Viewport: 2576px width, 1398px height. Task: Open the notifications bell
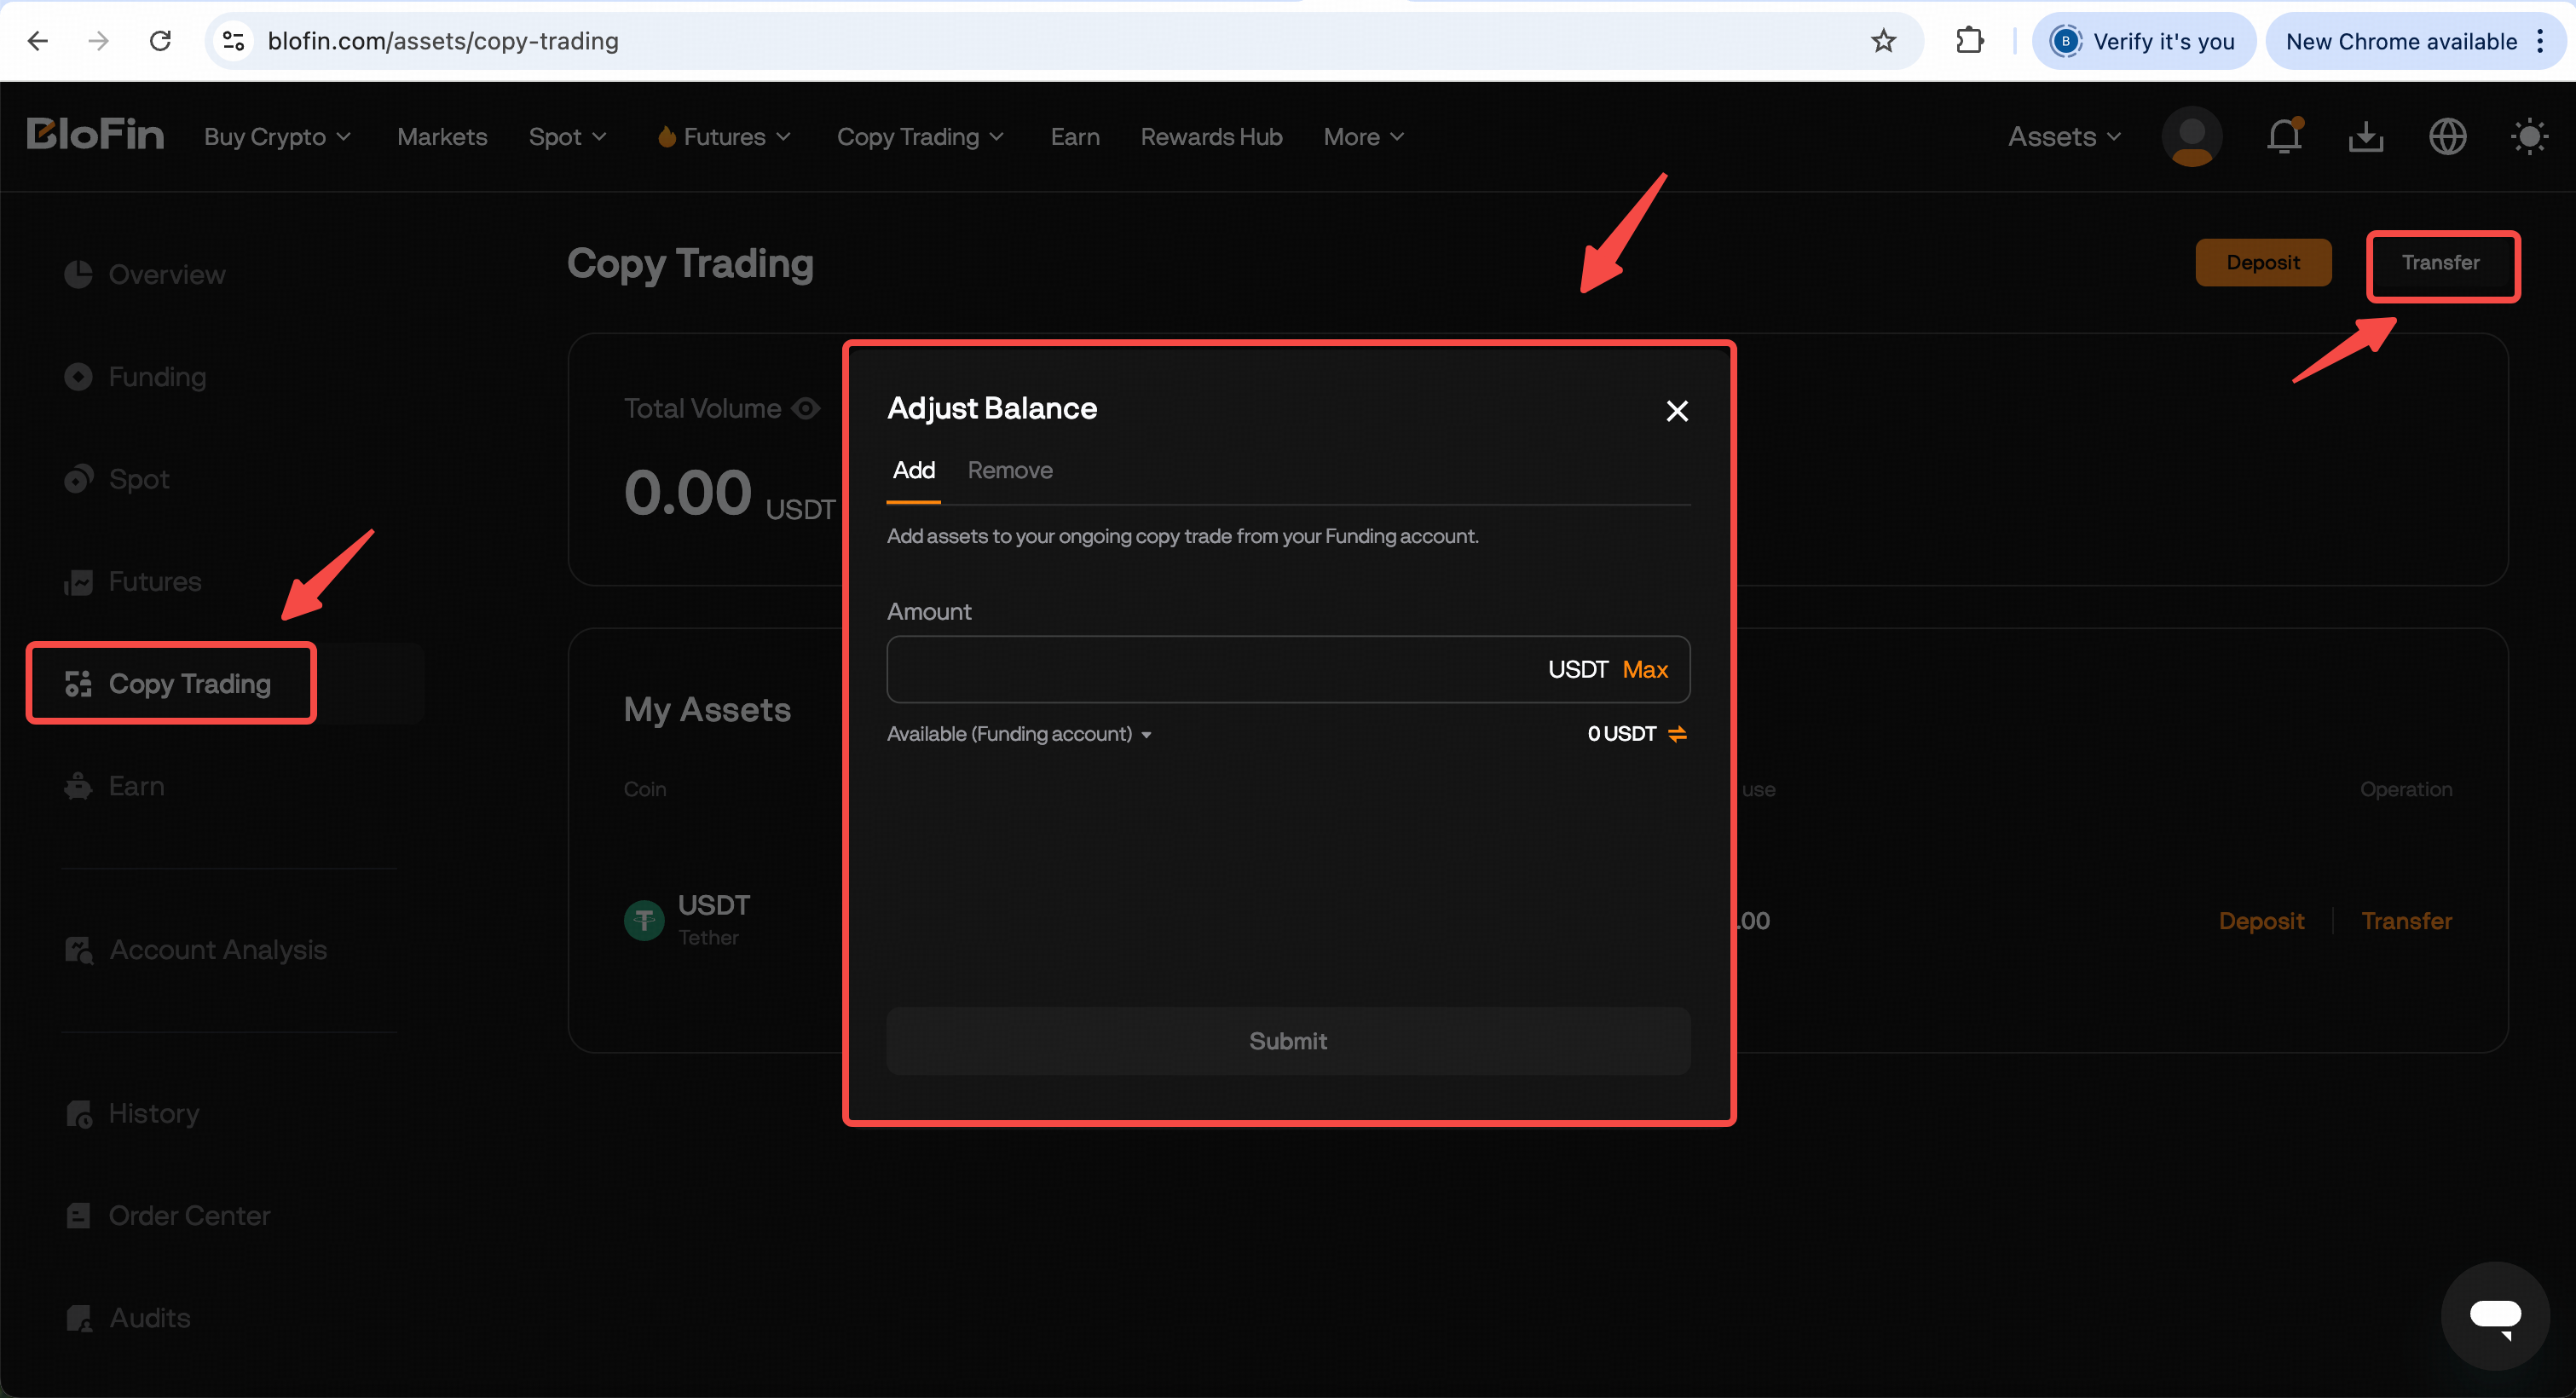click(x=2284, y=136)
